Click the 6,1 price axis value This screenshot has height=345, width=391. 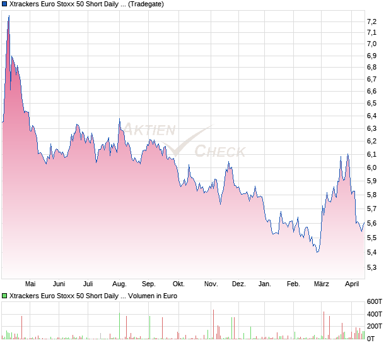(x=372, y=154)
